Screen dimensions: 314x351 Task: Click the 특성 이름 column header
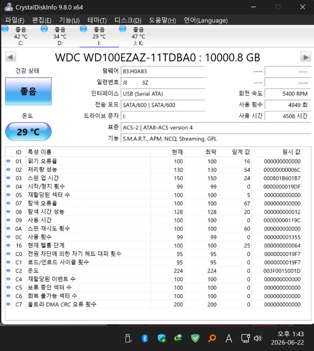[x=88, y=152]
